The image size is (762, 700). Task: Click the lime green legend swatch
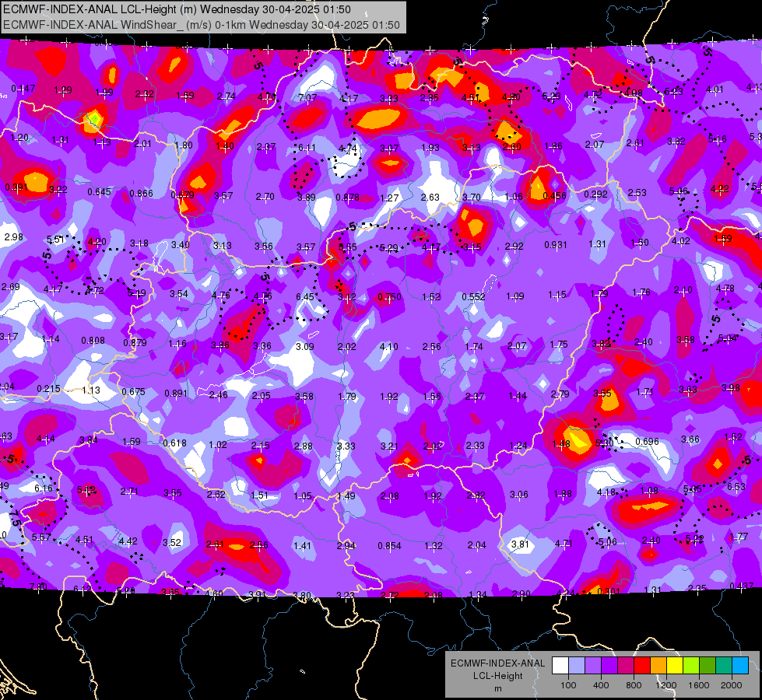[691, 665]
